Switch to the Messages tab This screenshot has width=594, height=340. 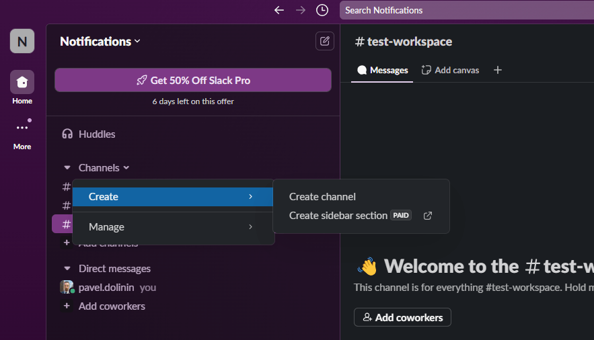pos(383,70)
